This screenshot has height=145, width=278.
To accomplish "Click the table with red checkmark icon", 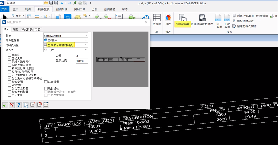I will [x=33, y=105].
